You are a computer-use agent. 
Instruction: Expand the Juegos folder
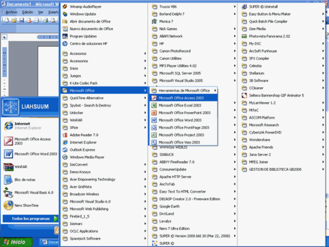pyautogui.click(x=104, y=76)
